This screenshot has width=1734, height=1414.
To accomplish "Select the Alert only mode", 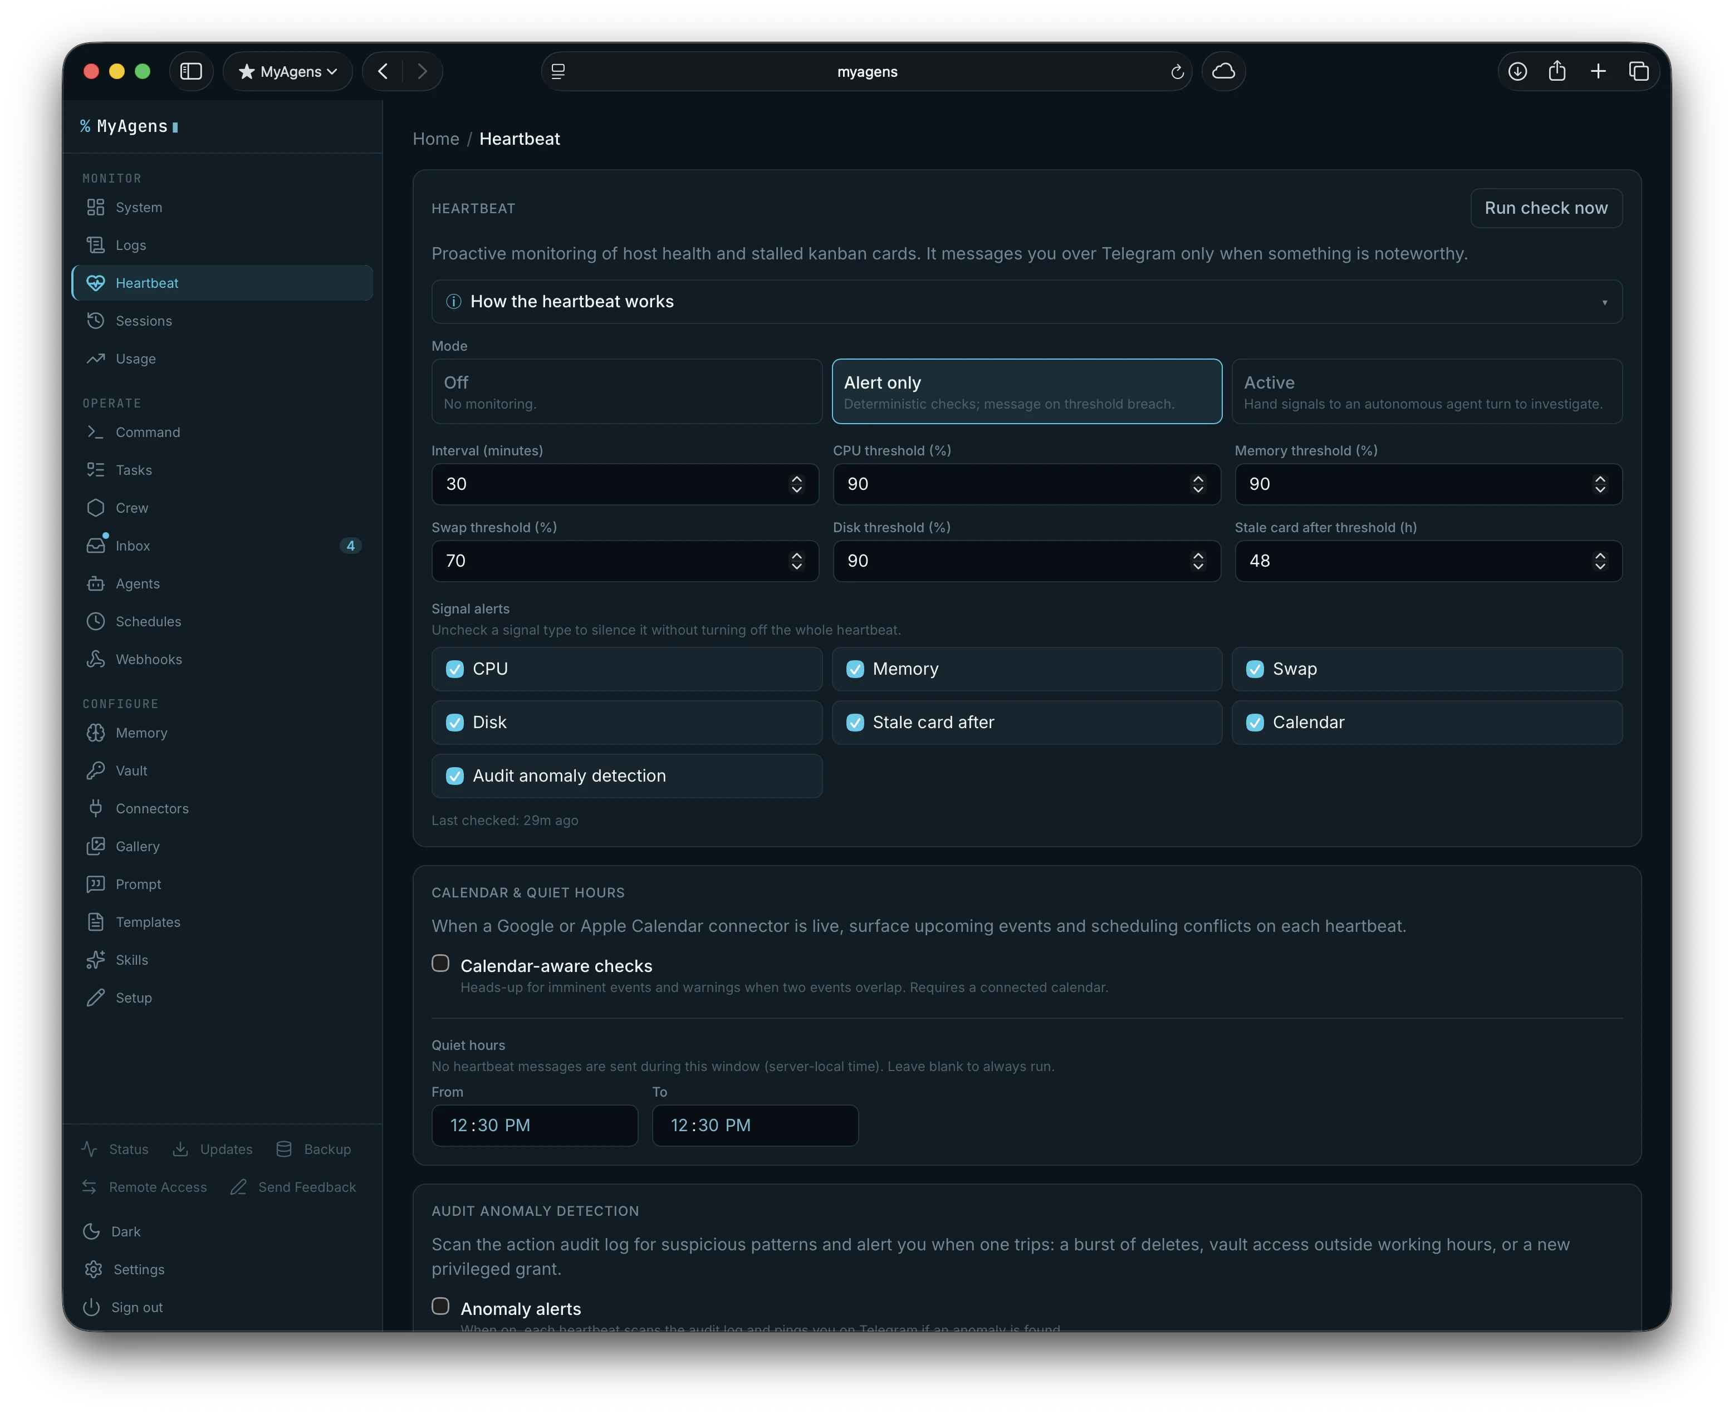I will pos(1027,392).
